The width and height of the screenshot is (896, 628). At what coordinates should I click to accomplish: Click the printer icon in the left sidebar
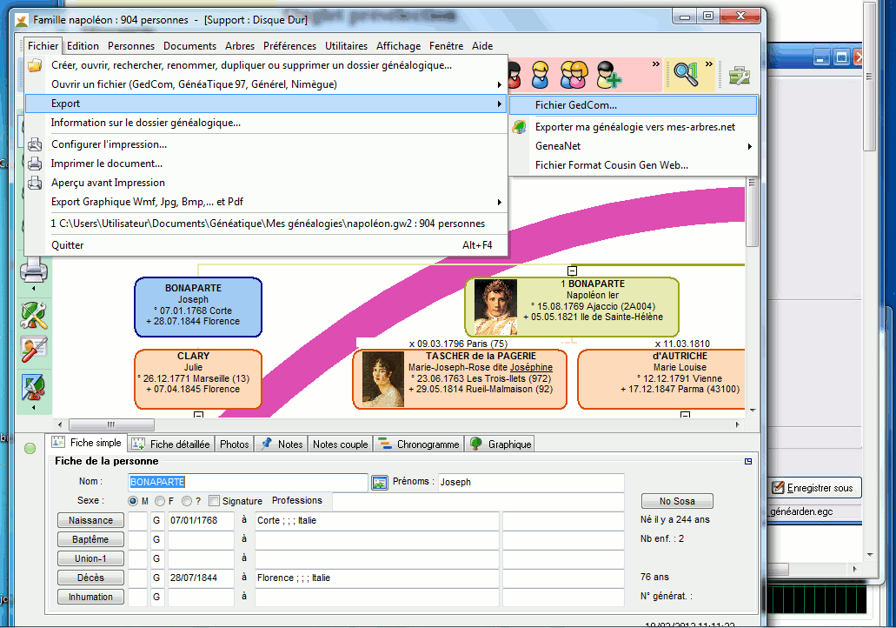34,270
